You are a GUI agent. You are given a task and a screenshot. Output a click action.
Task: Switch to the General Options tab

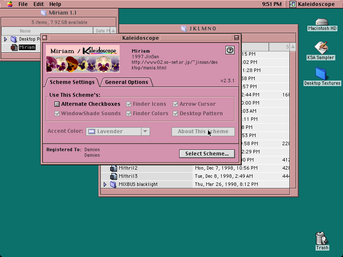point(126,82)
